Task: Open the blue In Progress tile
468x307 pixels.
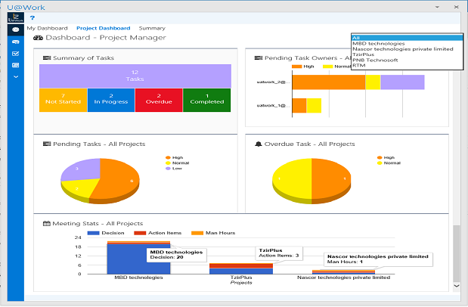Action: point(111,100)
